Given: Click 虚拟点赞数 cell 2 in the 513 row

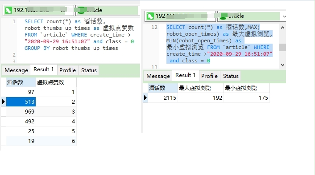Looking at the screenshot, I should click(x=56, y=102).
